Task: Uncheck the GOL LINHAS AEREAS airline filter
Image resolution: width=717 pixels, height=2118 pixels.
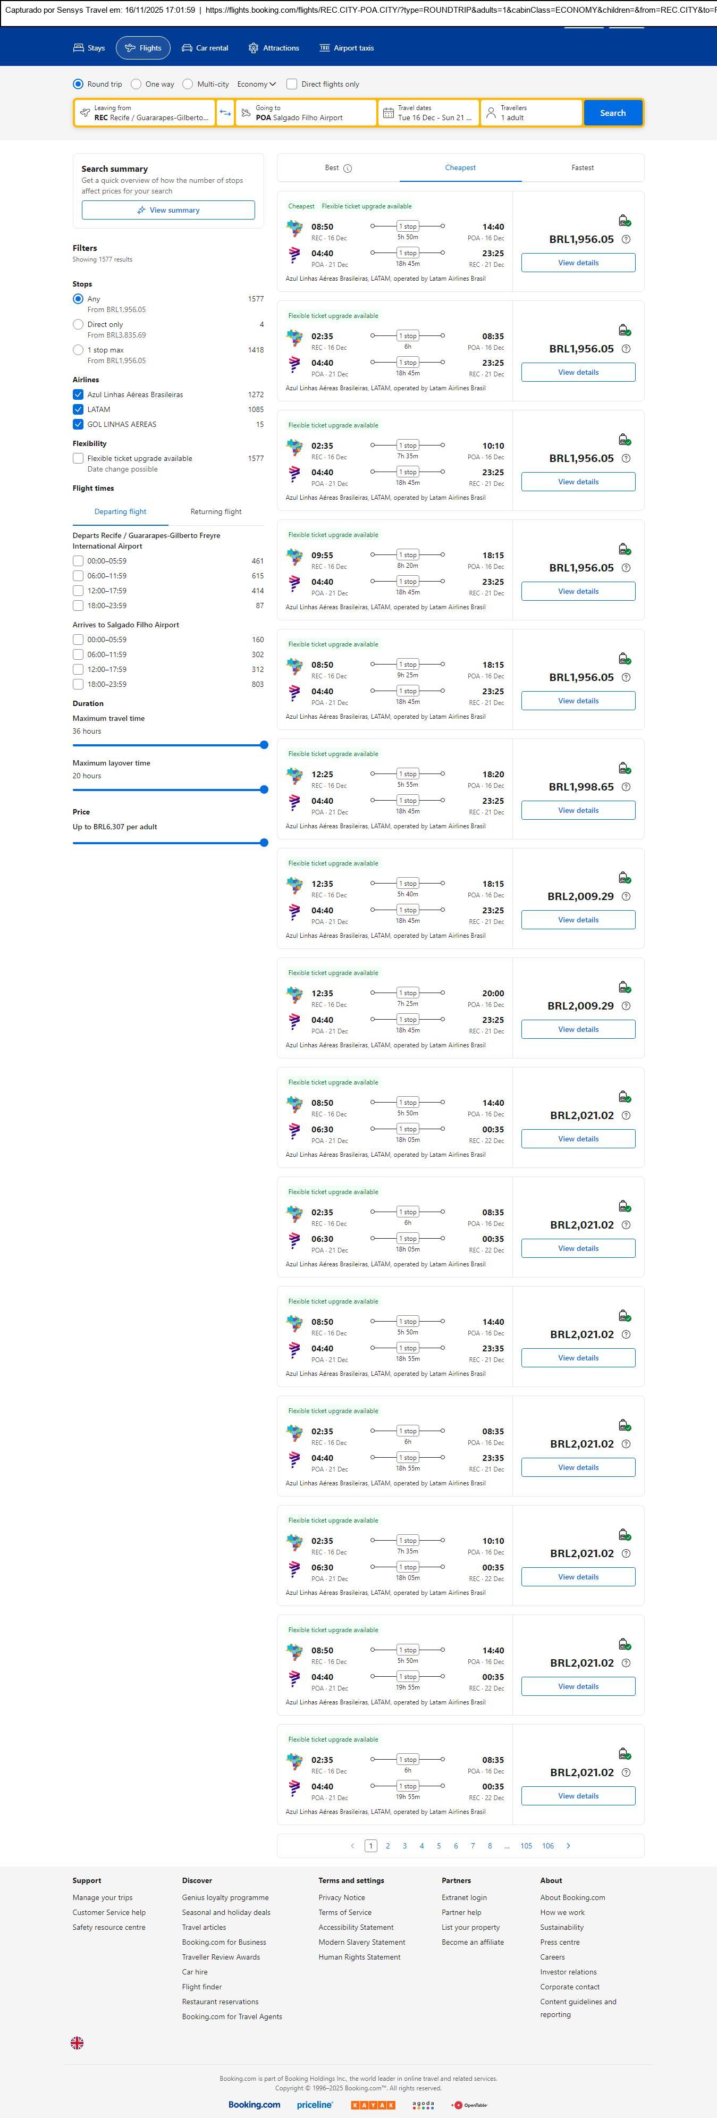Action: [78, 424]
